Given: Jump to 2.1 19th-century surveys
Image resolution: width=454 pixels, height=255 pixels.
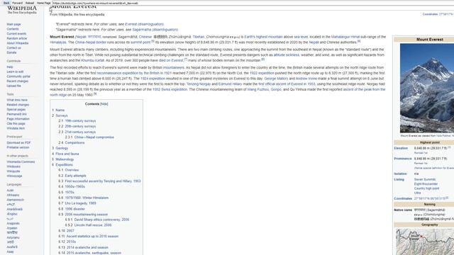Looking at the screenshot, I should tap(77, 121).
